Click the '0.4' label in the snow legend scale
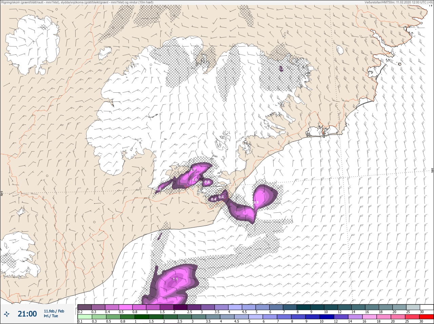Screen dimensions: 434x324 [107, 312]
